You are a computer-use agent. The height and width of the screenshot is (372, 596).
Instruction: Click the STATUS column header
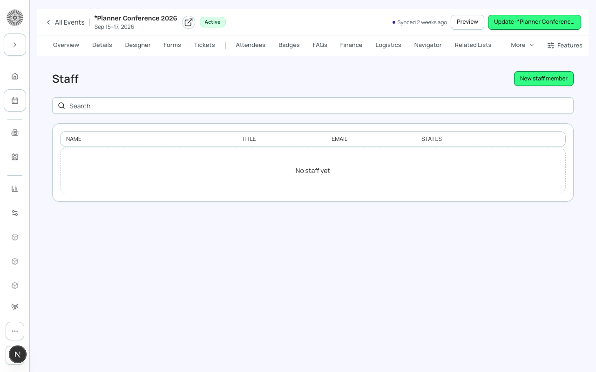click(432, 139)
